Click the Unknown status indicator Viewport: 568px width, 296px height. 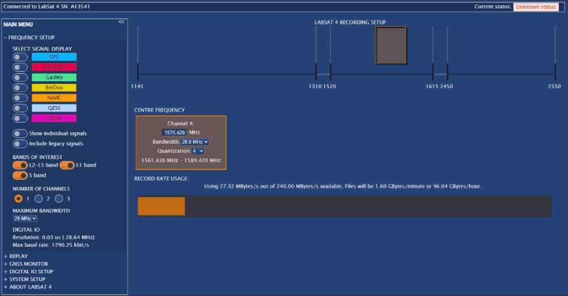[536, 7]
